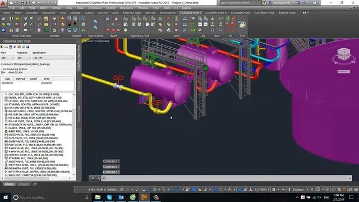
Task: Click the horizontal scrollbar of the spec component list
Action: pyautogui.click(x=37, y=178)
